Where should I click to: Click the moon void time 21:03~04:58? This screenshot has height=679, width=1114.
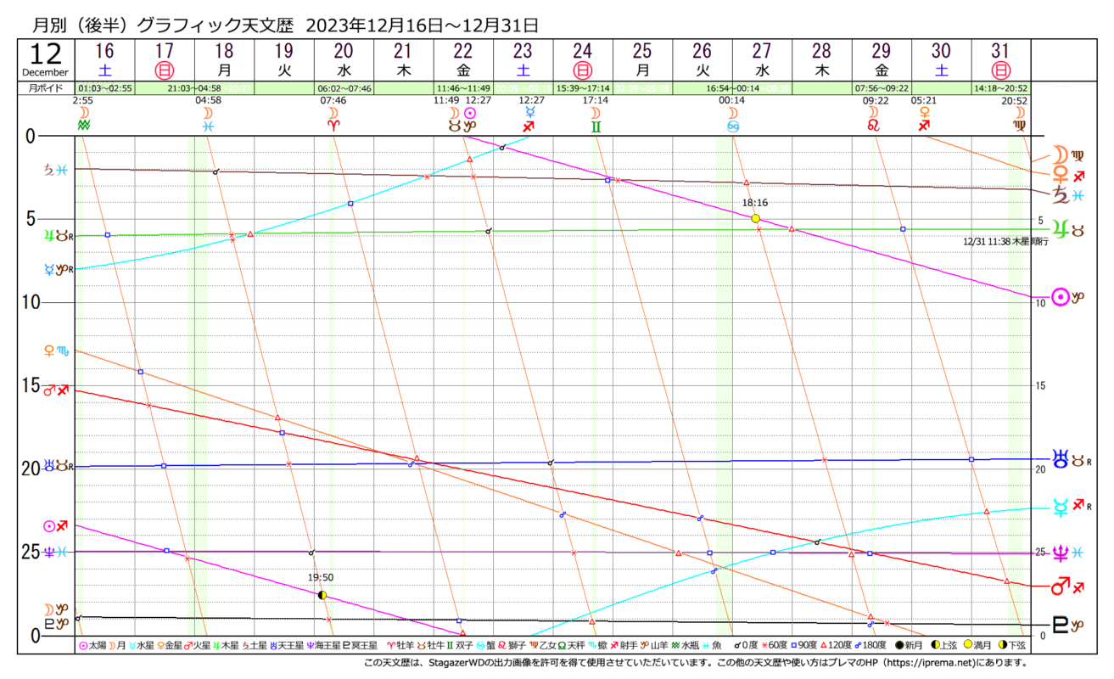tap(196, 87)
